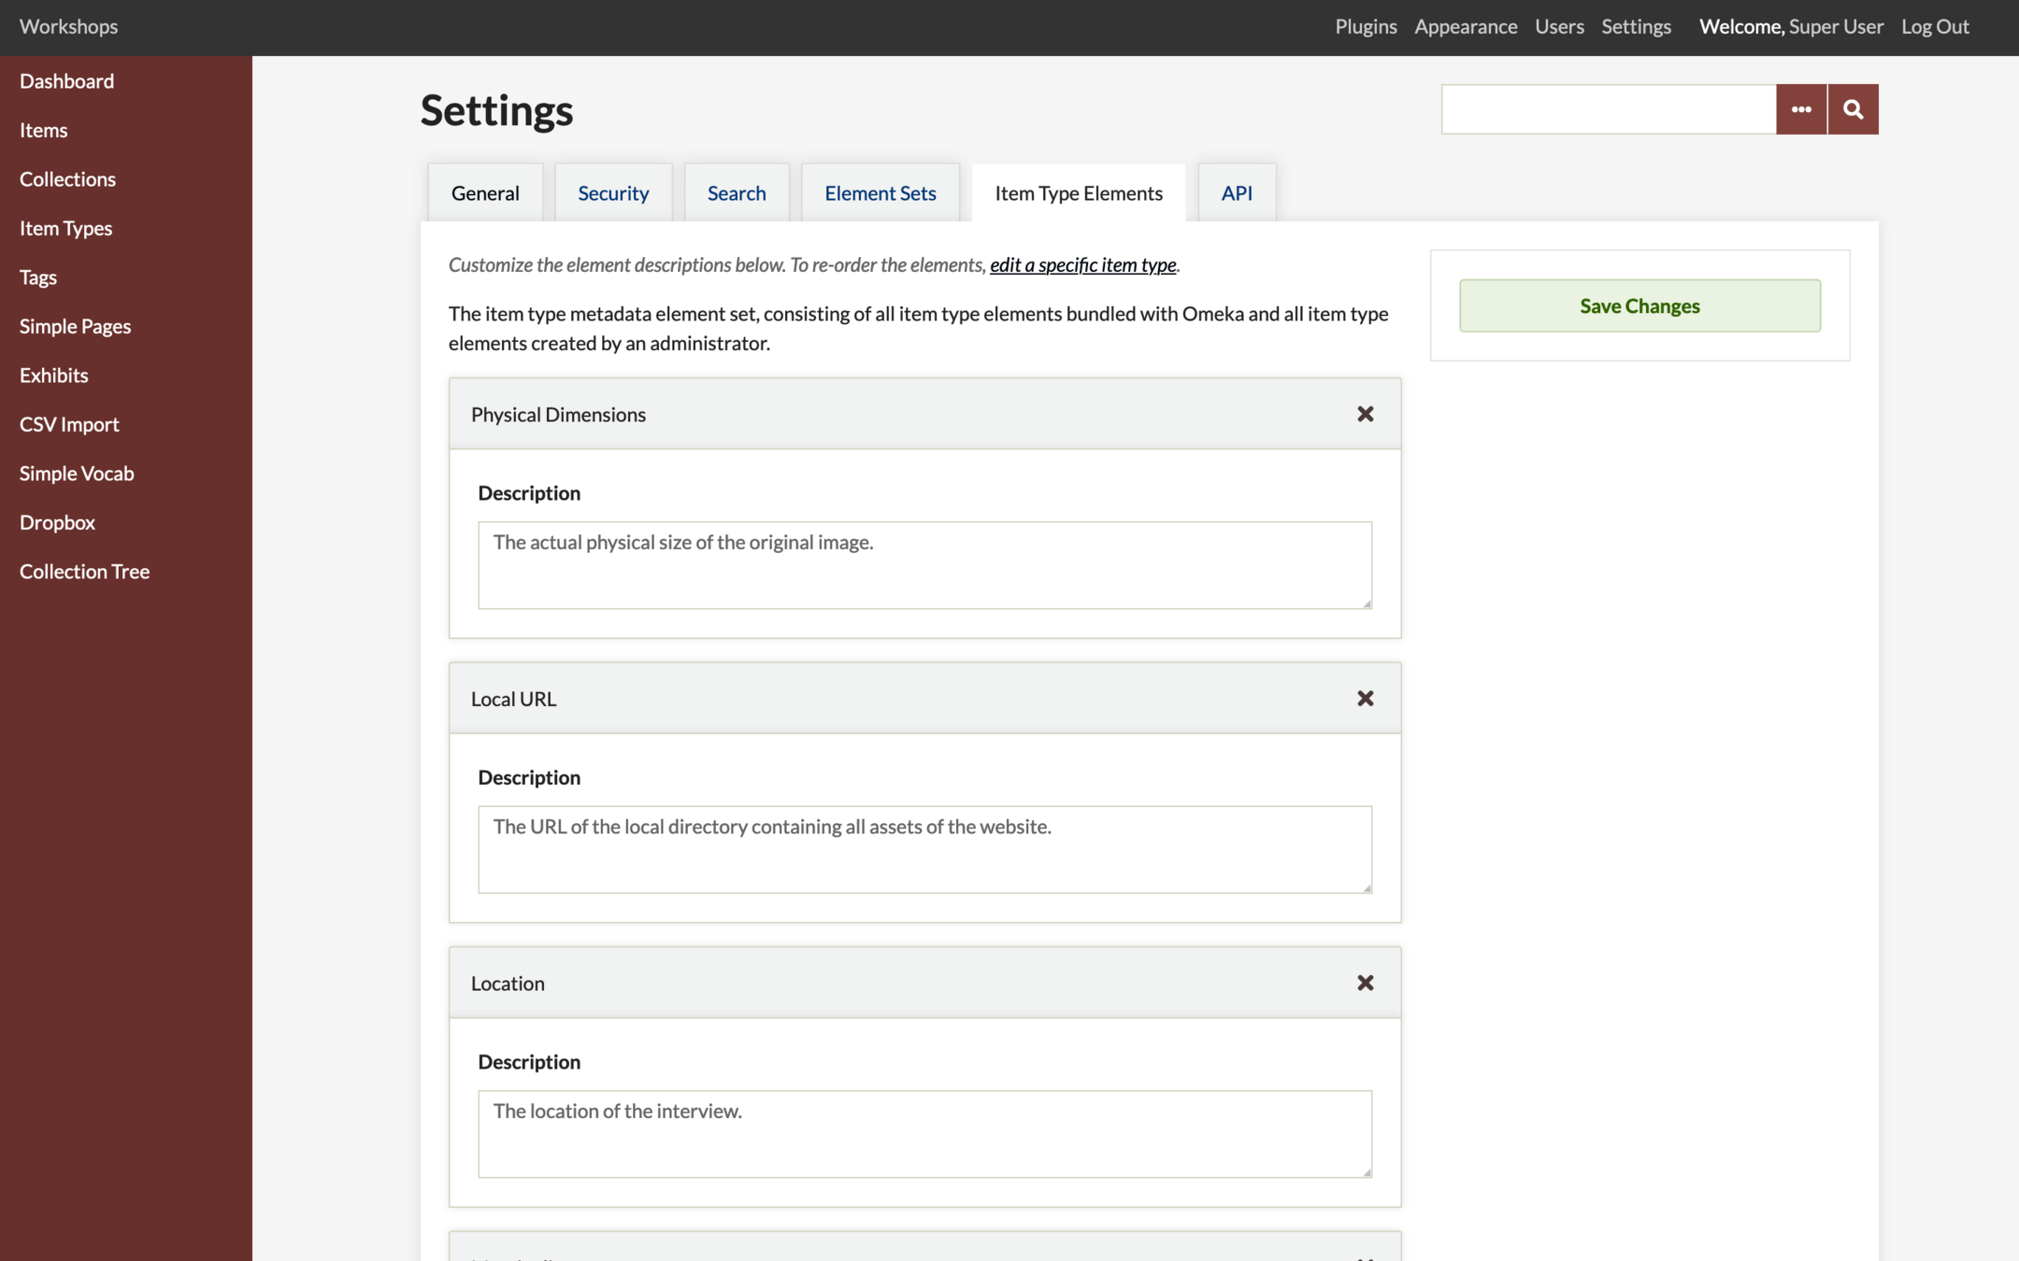This screenshot has width=2019, height=1261.
Task: Go to the General settings tab
Action: pyautogui.click(x=485, y=193)
